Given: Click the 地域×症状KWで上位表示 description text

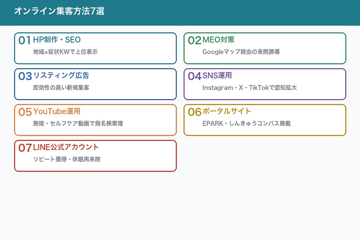Looking at the screenshot, I should point(65,52).
